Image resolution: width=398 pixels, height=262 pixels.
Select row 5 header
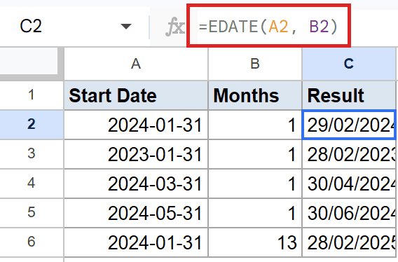click(x=32, y=212)
